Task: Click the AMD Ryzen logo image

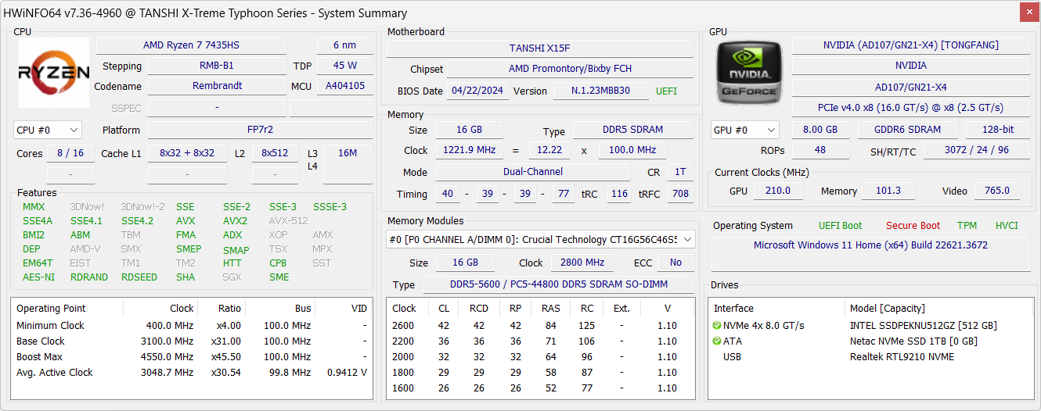Action: pos(54,73)
